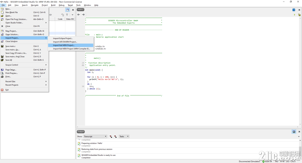
Task: Open the Tasks dropdown in Output
Action: coord(124,137)
